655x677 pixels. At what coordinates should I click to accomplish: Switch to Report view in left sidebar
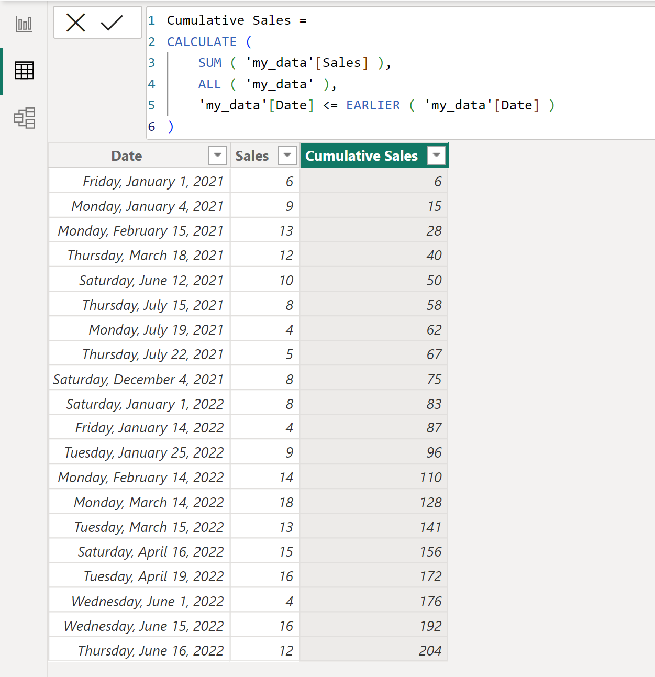coord(24,23)
